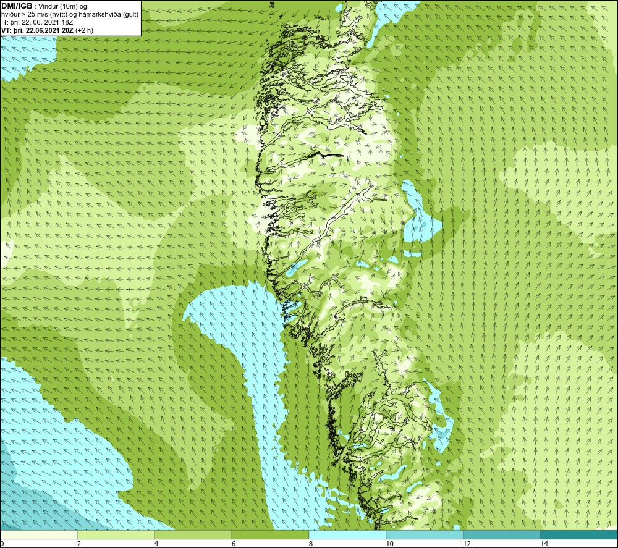The image size is (618, 548).
Task: Click the 14+ m/s dark teal band
Action: click(x=580, y=535)
